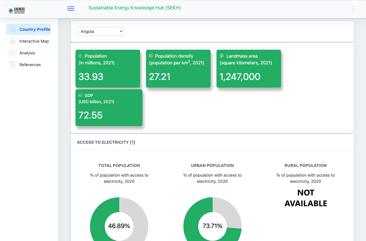This screenshot has height=241, width=366.
Task: Click the Total Population donut chart
Action: tap(119, 226)
